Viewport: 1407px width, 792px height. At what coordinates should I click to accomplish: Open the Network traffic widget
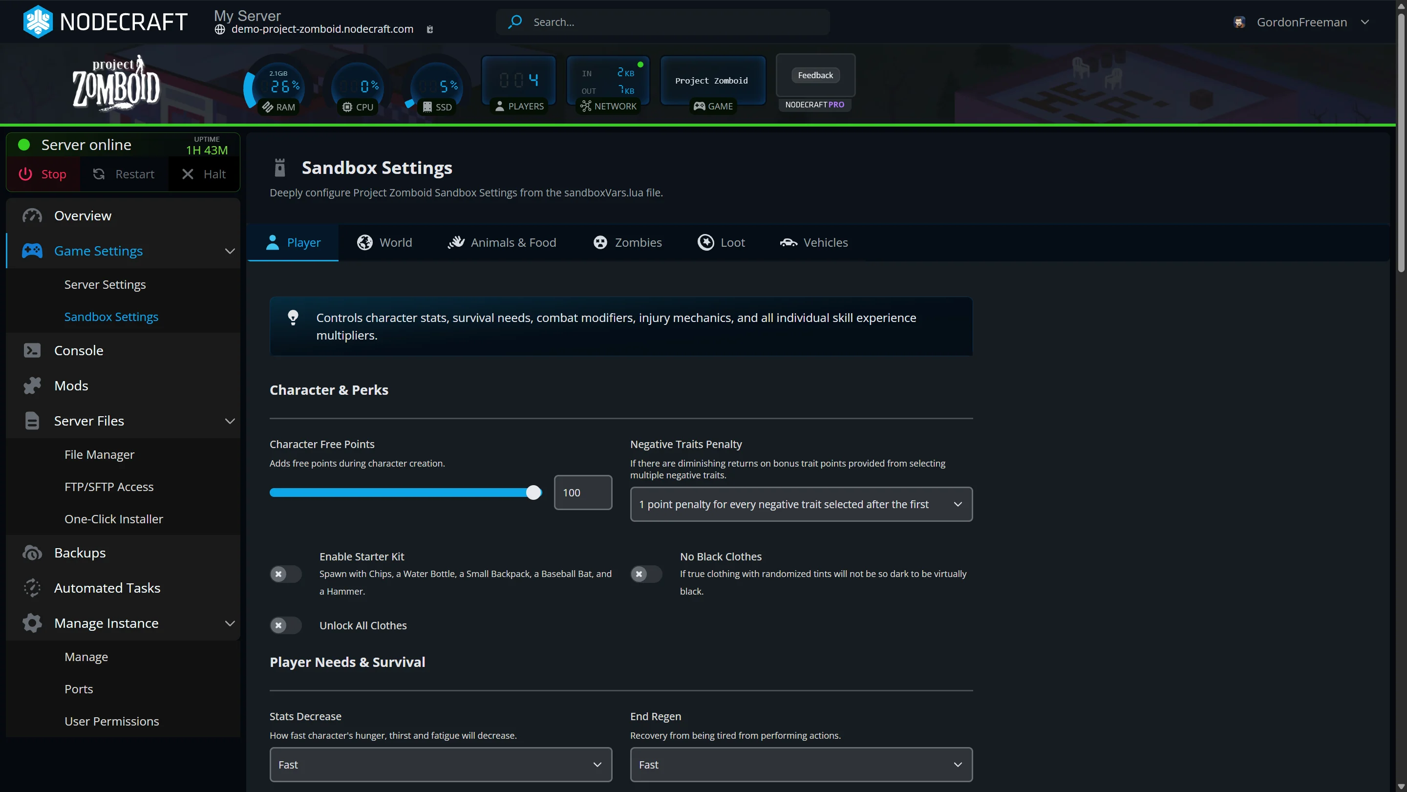[x=608, y=84]
